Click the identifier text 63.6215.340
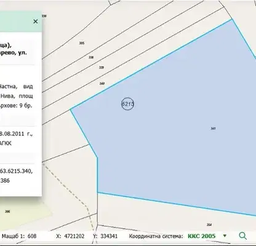Viewport: 256px width, 246px height. click(16, 171)
